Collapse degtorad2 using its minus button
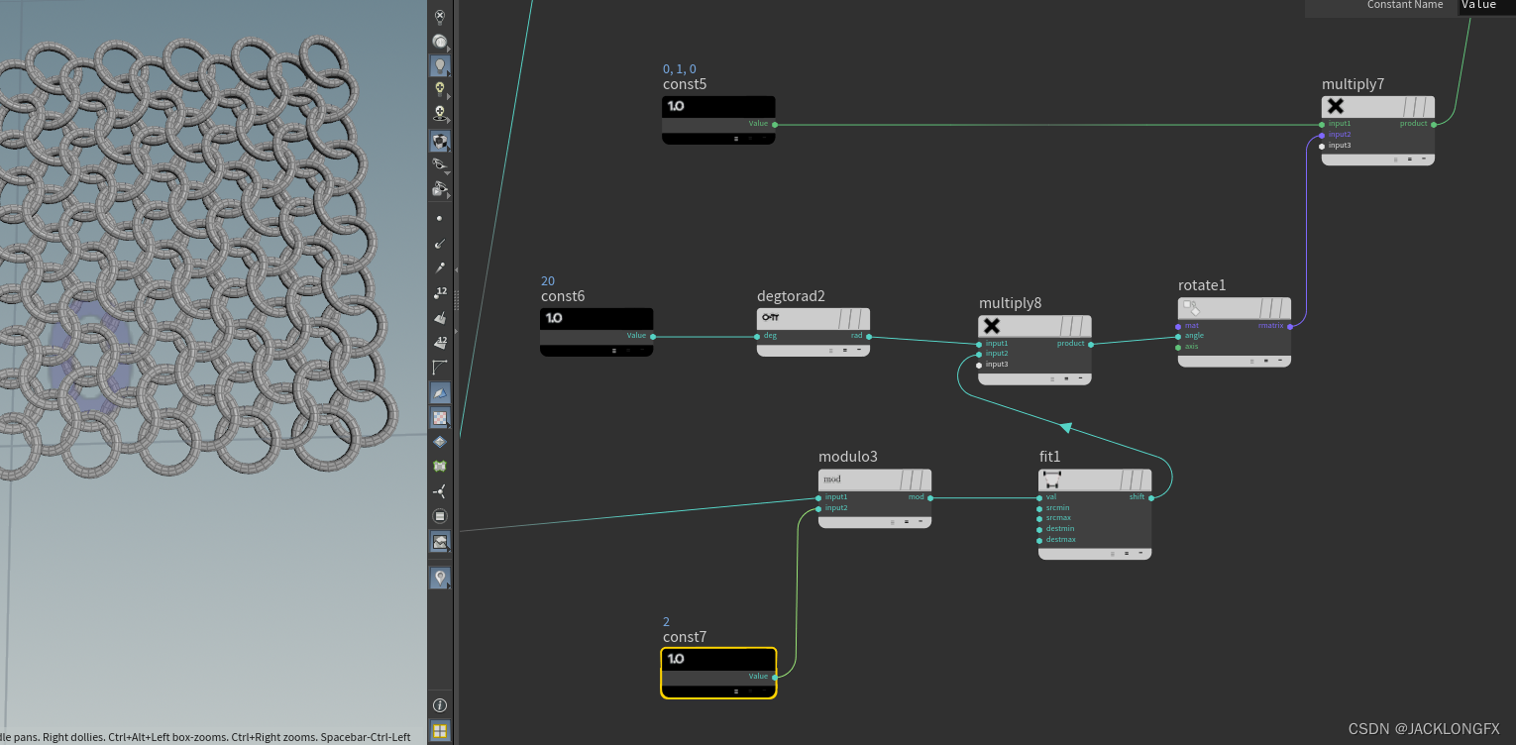The image size is (1516, 745). click(858, 350)
